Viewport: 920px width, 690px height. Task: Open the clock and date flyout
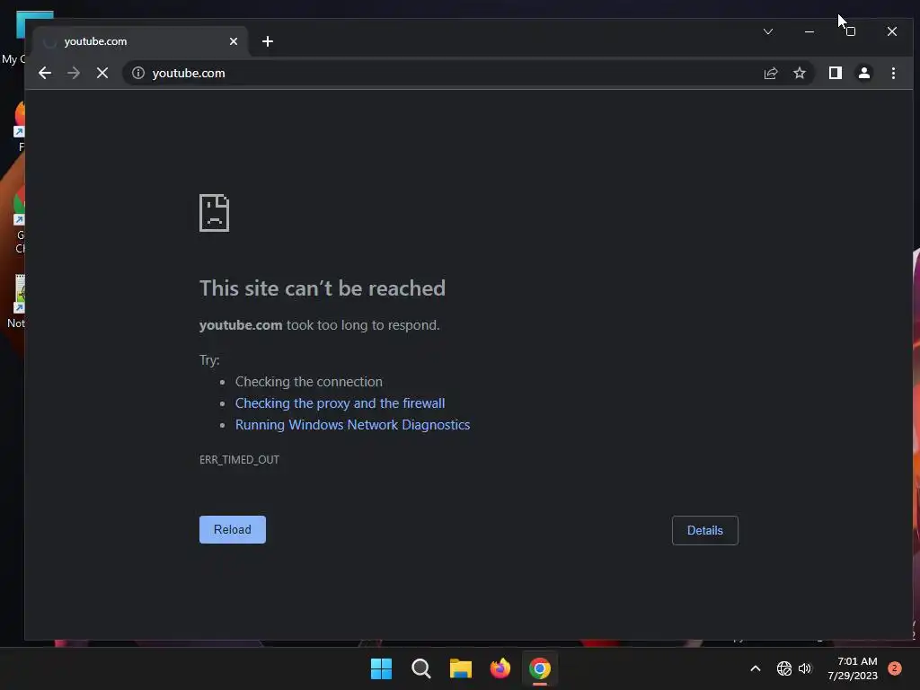[x=853, y=668]
